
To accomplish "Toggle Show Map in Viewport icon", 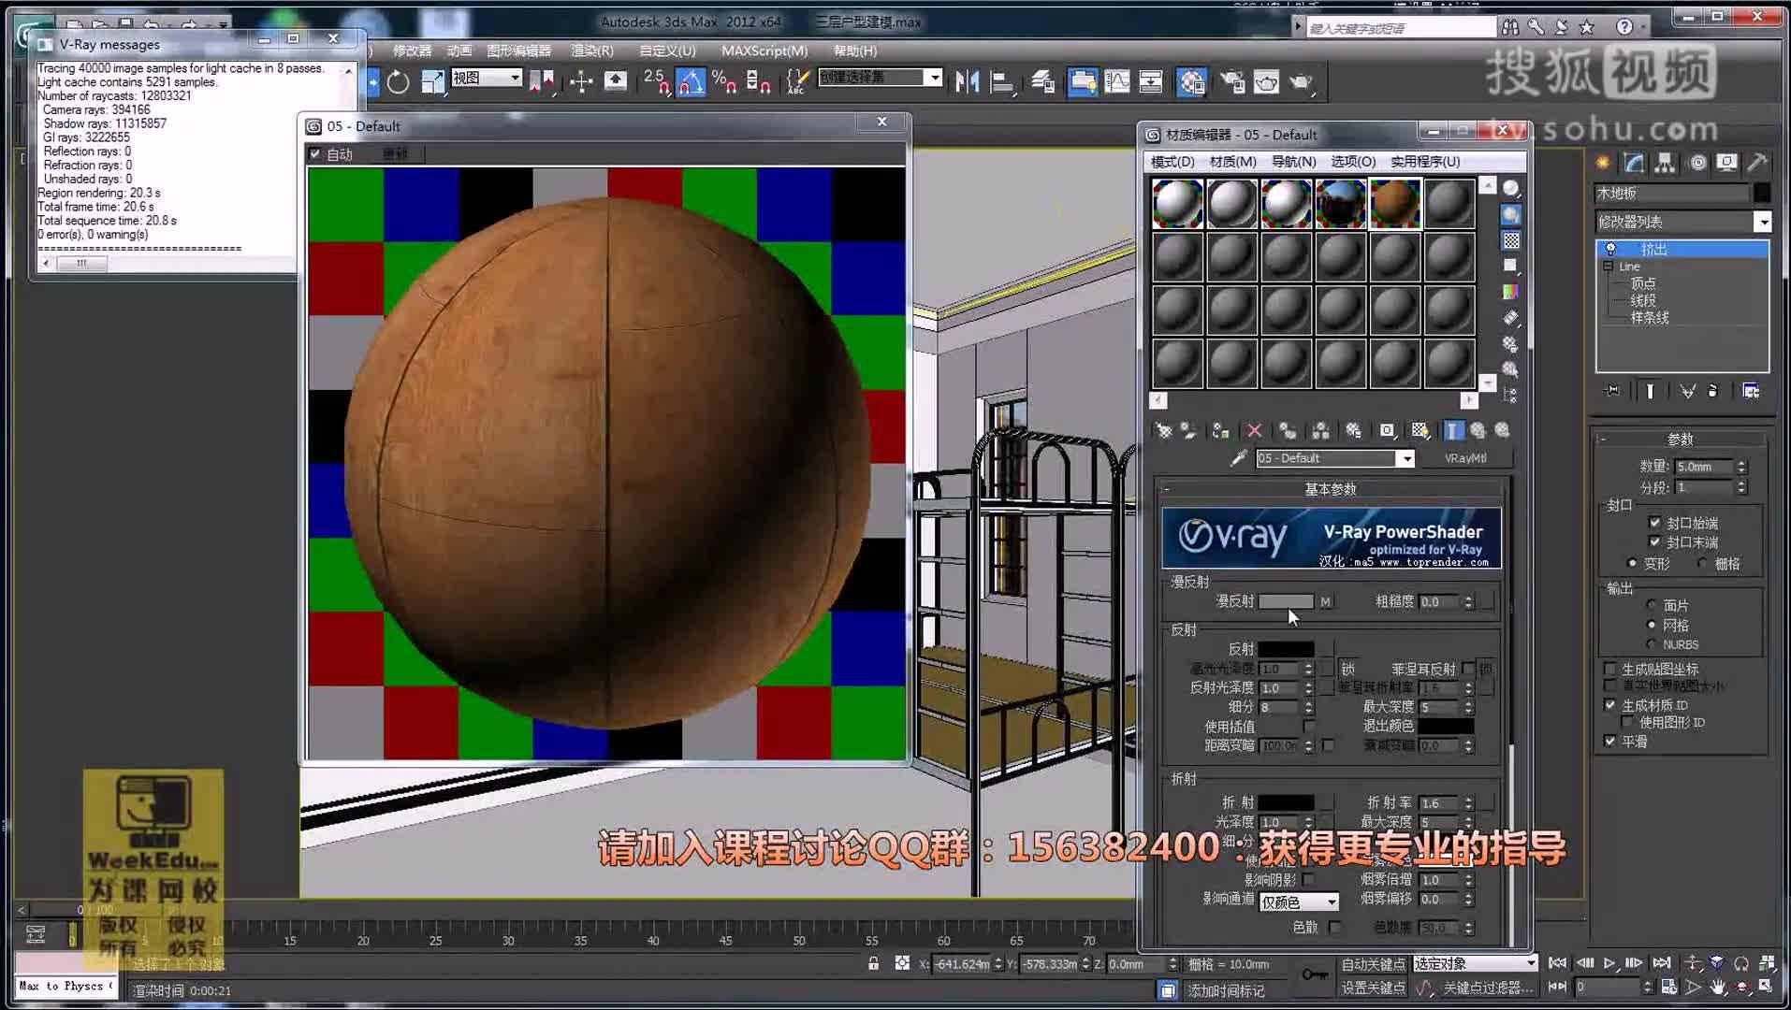I will 1420,430.
